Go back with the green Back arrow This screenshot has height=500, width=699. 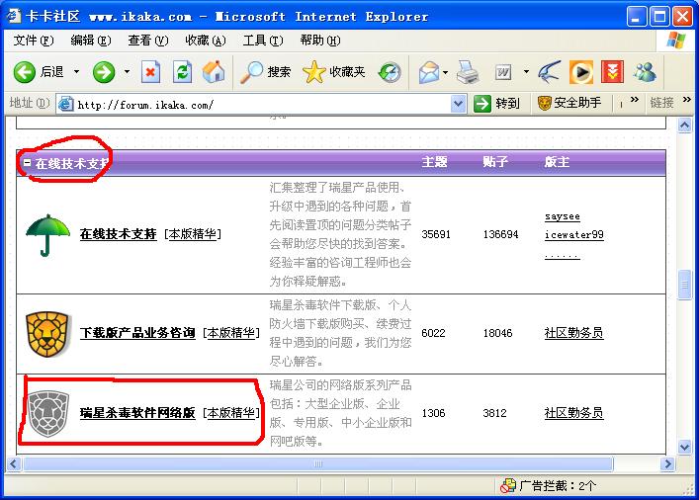[24, 72]
